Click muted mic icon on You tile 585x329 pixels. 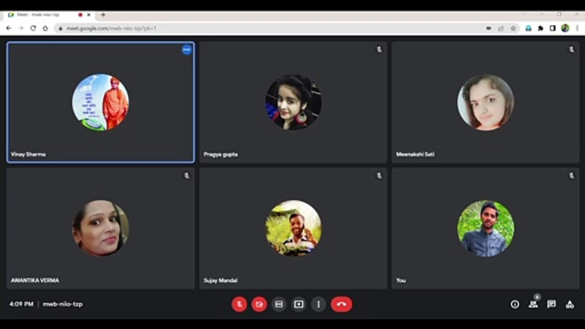tap(571, 175)
